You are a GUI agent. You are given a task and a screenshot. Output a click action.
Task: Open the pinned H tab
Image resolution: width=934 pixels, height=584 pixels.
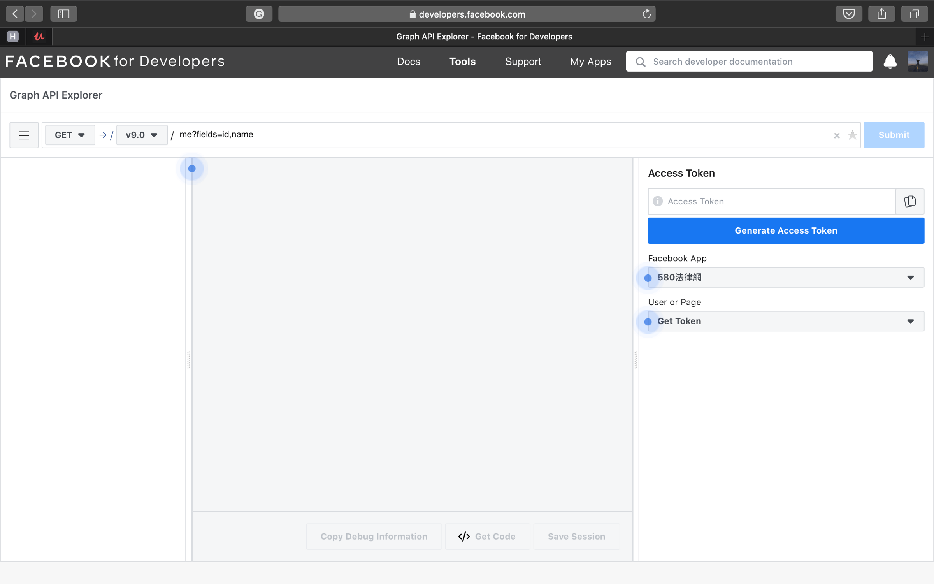click(x=13, y=37)
